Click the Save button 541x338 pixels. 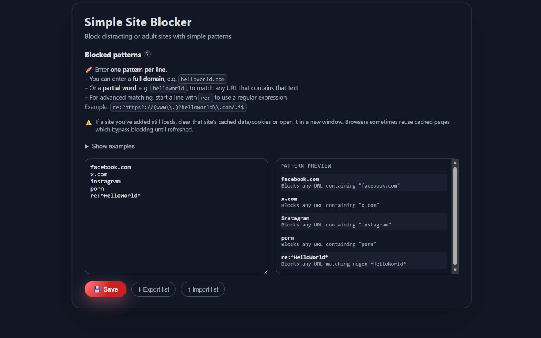click(x=106, y=289)
